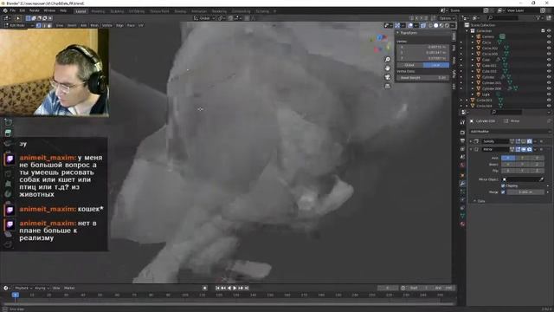This screenshot has height=312, width=554.
Task: Toggle visibility of Cylinder in outliner
Action: coord(549,77)
